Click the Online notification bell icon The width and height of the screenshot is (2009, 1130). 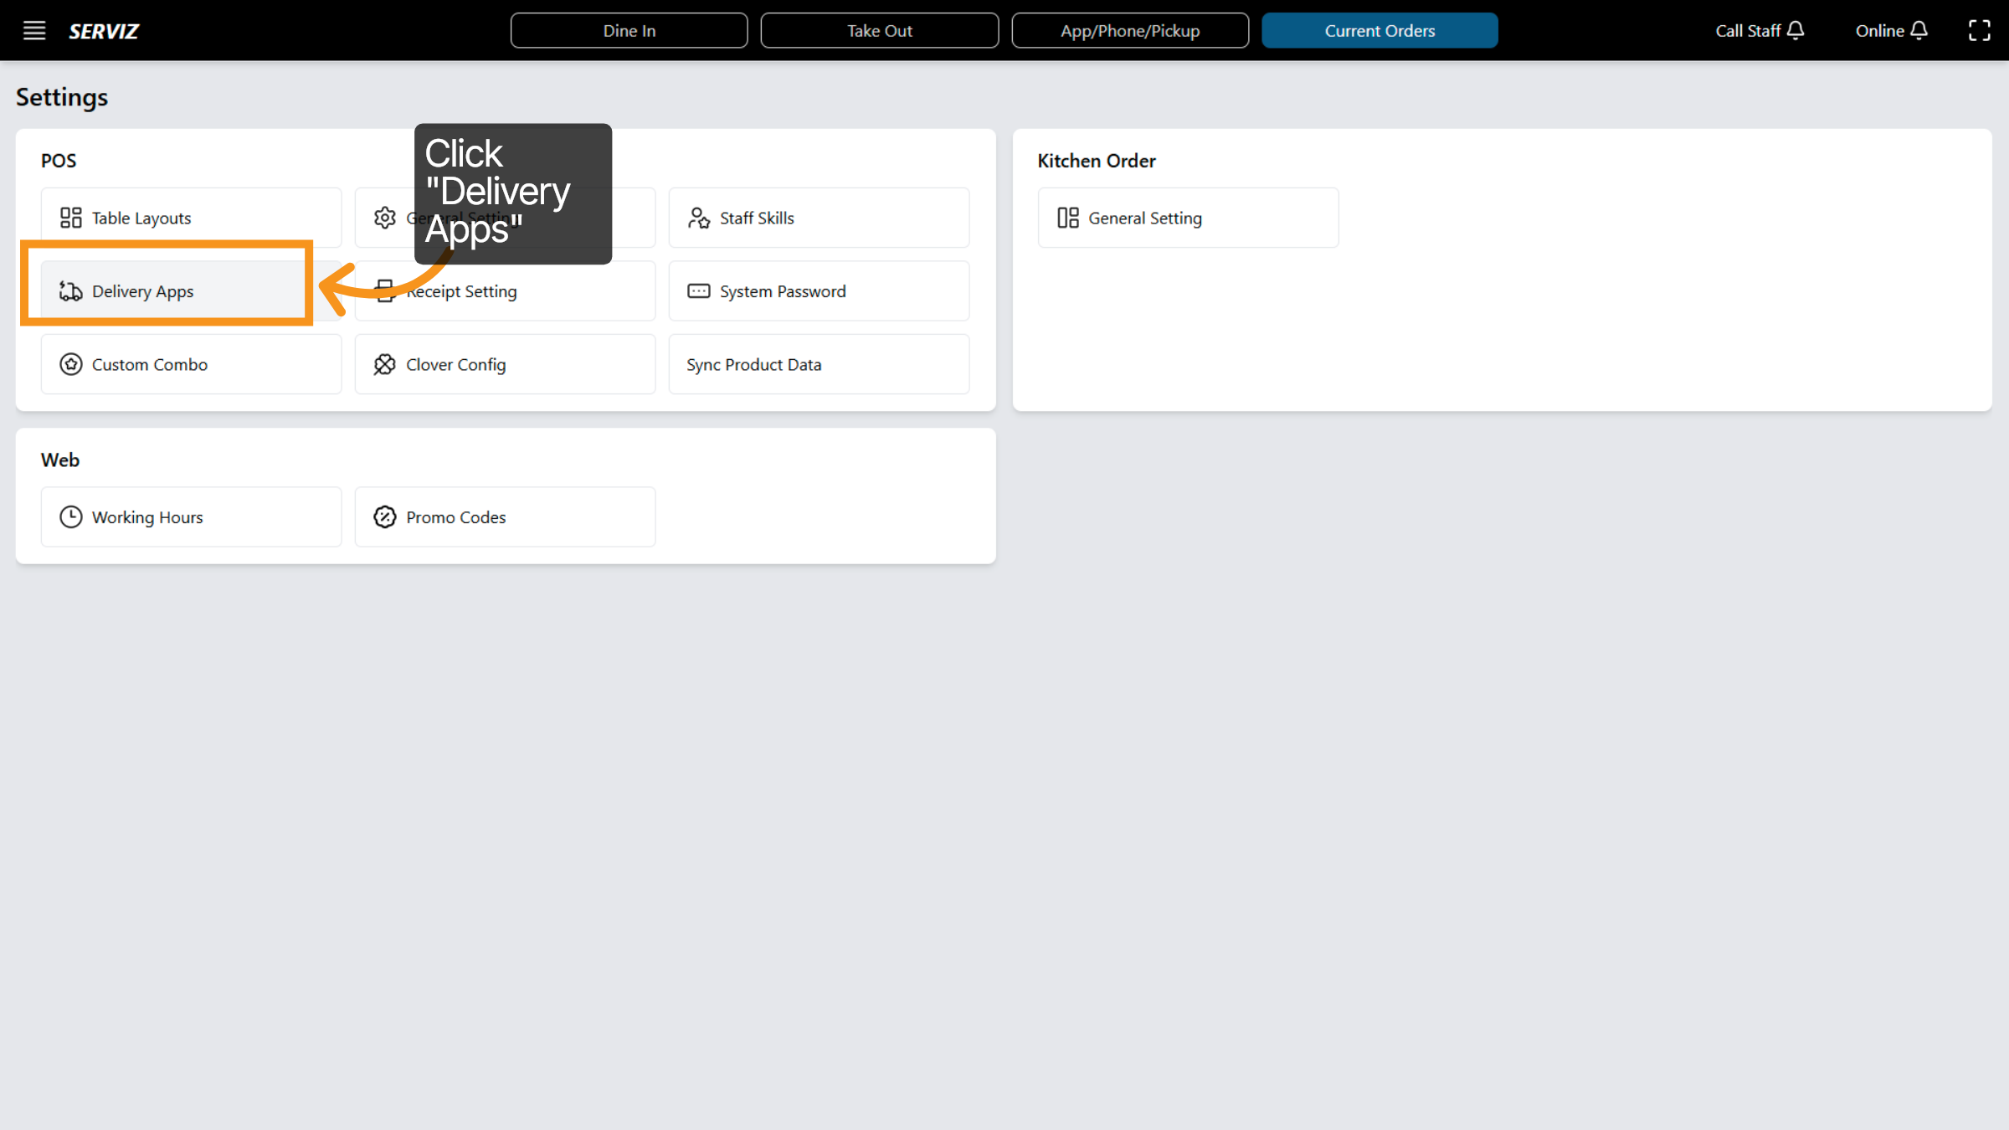1920,30
